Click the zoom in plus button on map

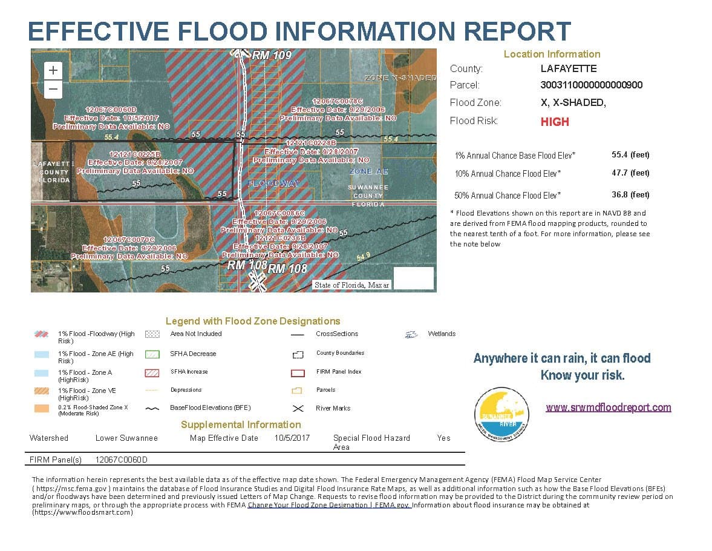pos(53,70)
